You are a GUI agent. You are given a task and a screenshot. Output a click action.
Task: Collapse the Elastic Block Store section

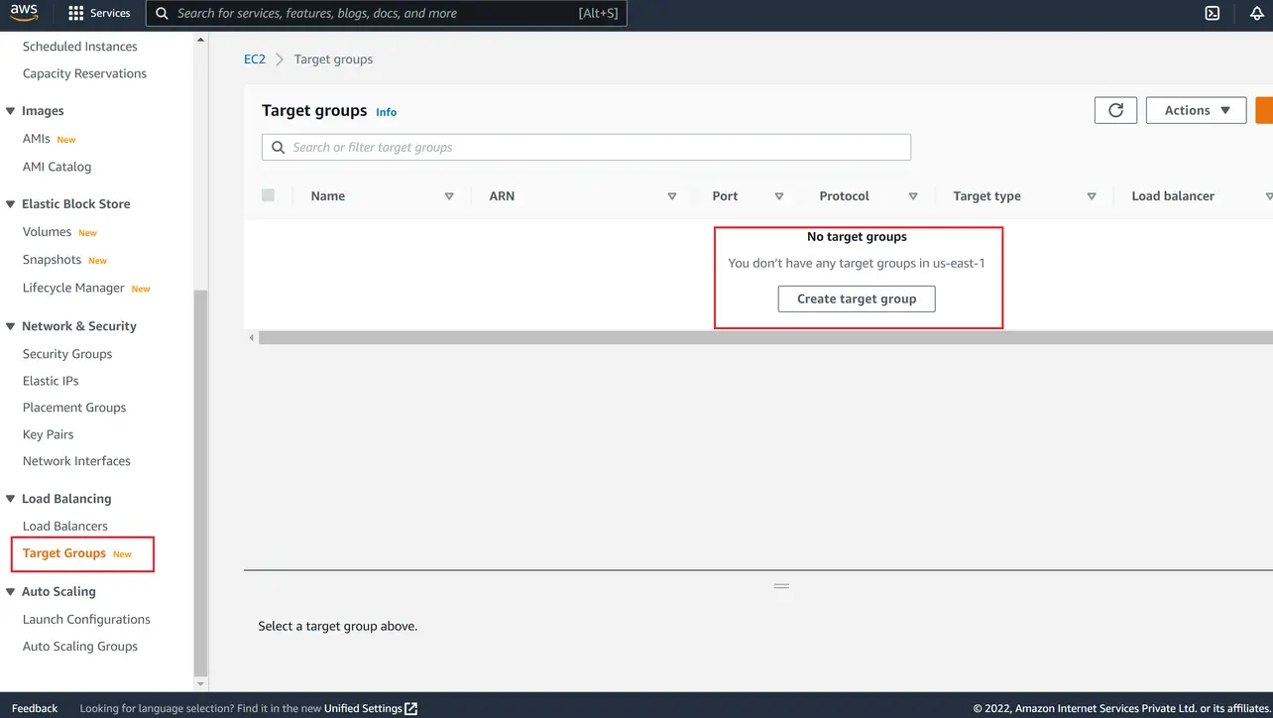tap(11, 204)
